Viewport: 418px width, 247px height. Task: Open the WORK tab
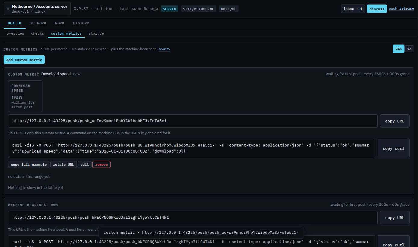pyautogui.click(x=60, y=23)
